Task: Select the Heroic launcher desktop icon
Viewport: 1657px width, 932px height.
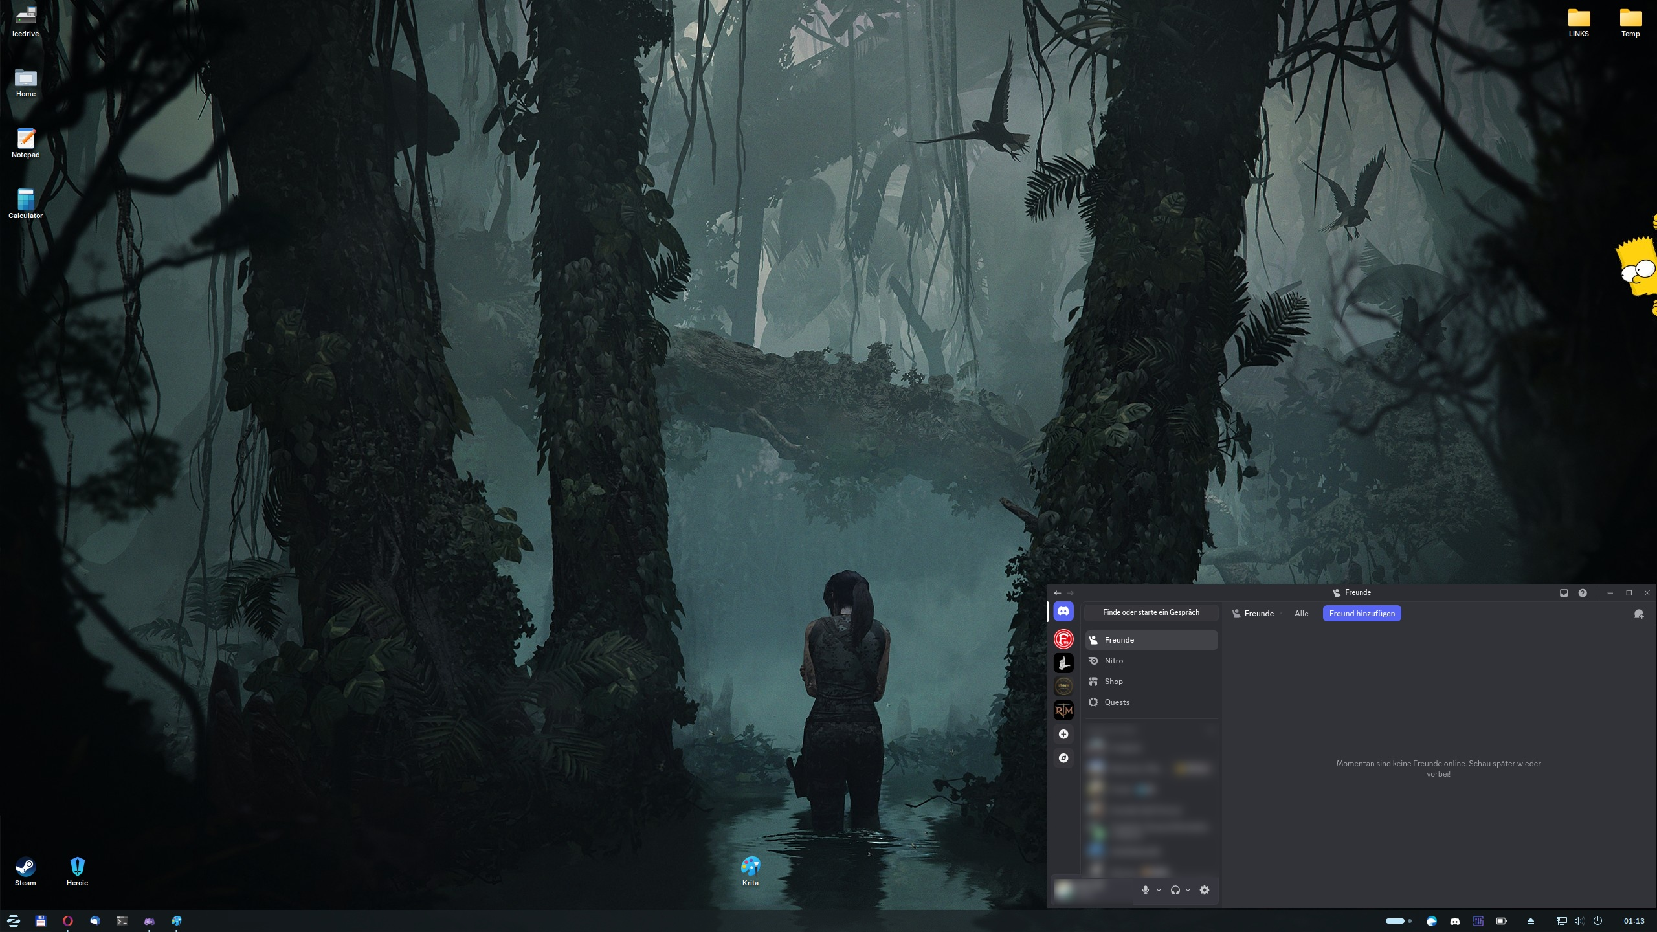Action: click(x=77, y=871)
